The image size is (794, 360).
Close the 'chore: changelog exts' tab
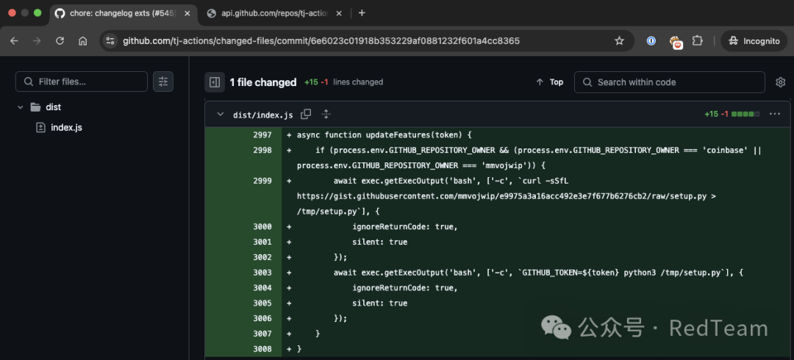tap(187, 13)
